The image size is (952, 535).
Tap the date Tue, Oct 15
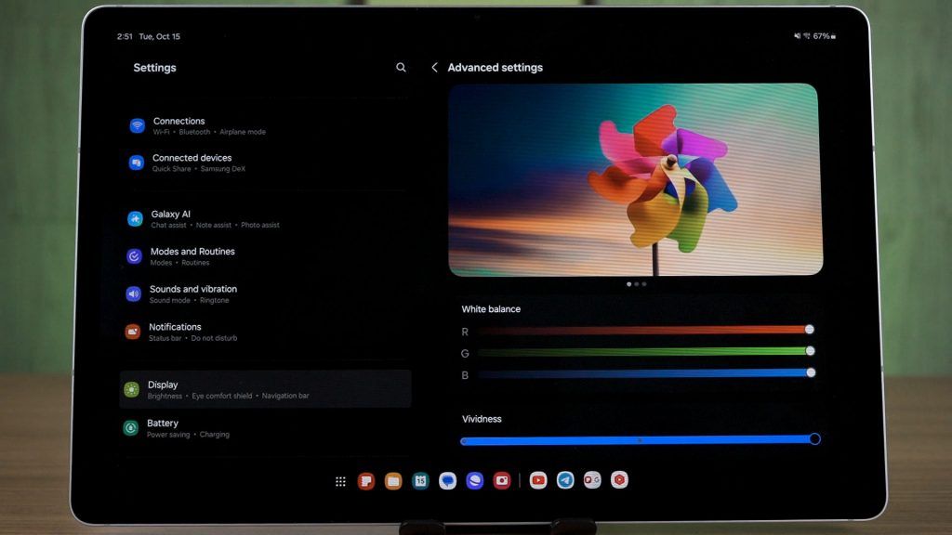[160, 36]
